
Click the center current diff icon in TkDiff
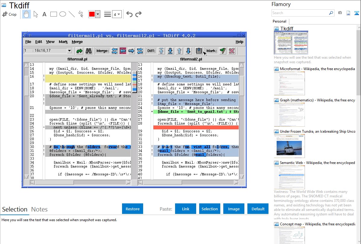199,51
